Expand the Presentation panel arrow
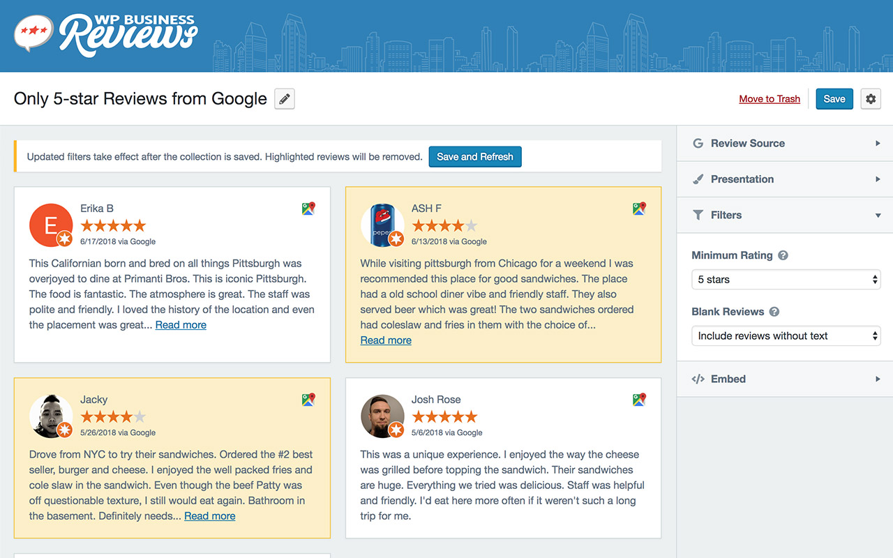Image resolution: width=893 pixels, height=558 pixels. (878, 179)
